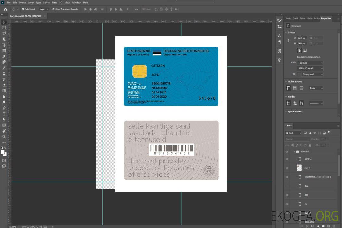Toggle the Auto-Select checkbox

click(22, 9)
